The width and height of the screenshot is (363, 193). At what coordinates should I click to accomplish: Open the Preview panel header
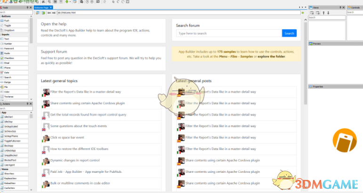(x=335, y=44)
